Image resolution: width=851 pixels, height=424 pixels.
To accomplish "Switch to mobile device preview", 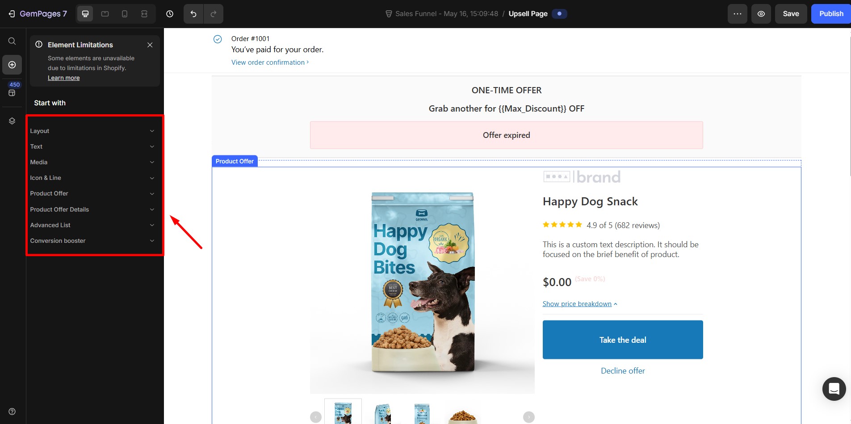I will (x=125, y=14).
